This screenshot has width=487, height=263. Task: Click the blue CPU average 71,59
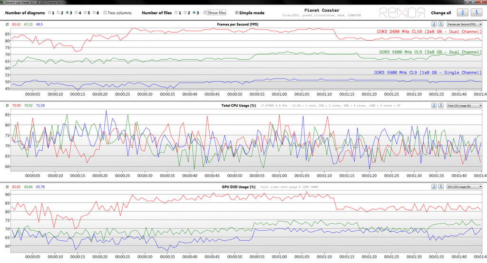point(40,106)
